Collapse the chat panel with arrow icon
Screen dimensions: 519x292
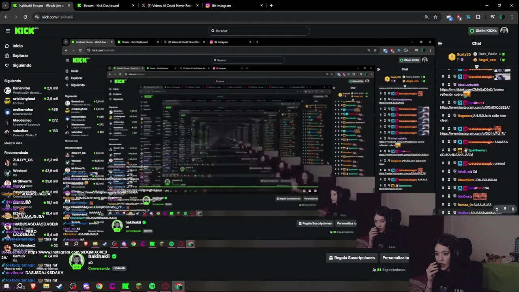tap(440, 43)
